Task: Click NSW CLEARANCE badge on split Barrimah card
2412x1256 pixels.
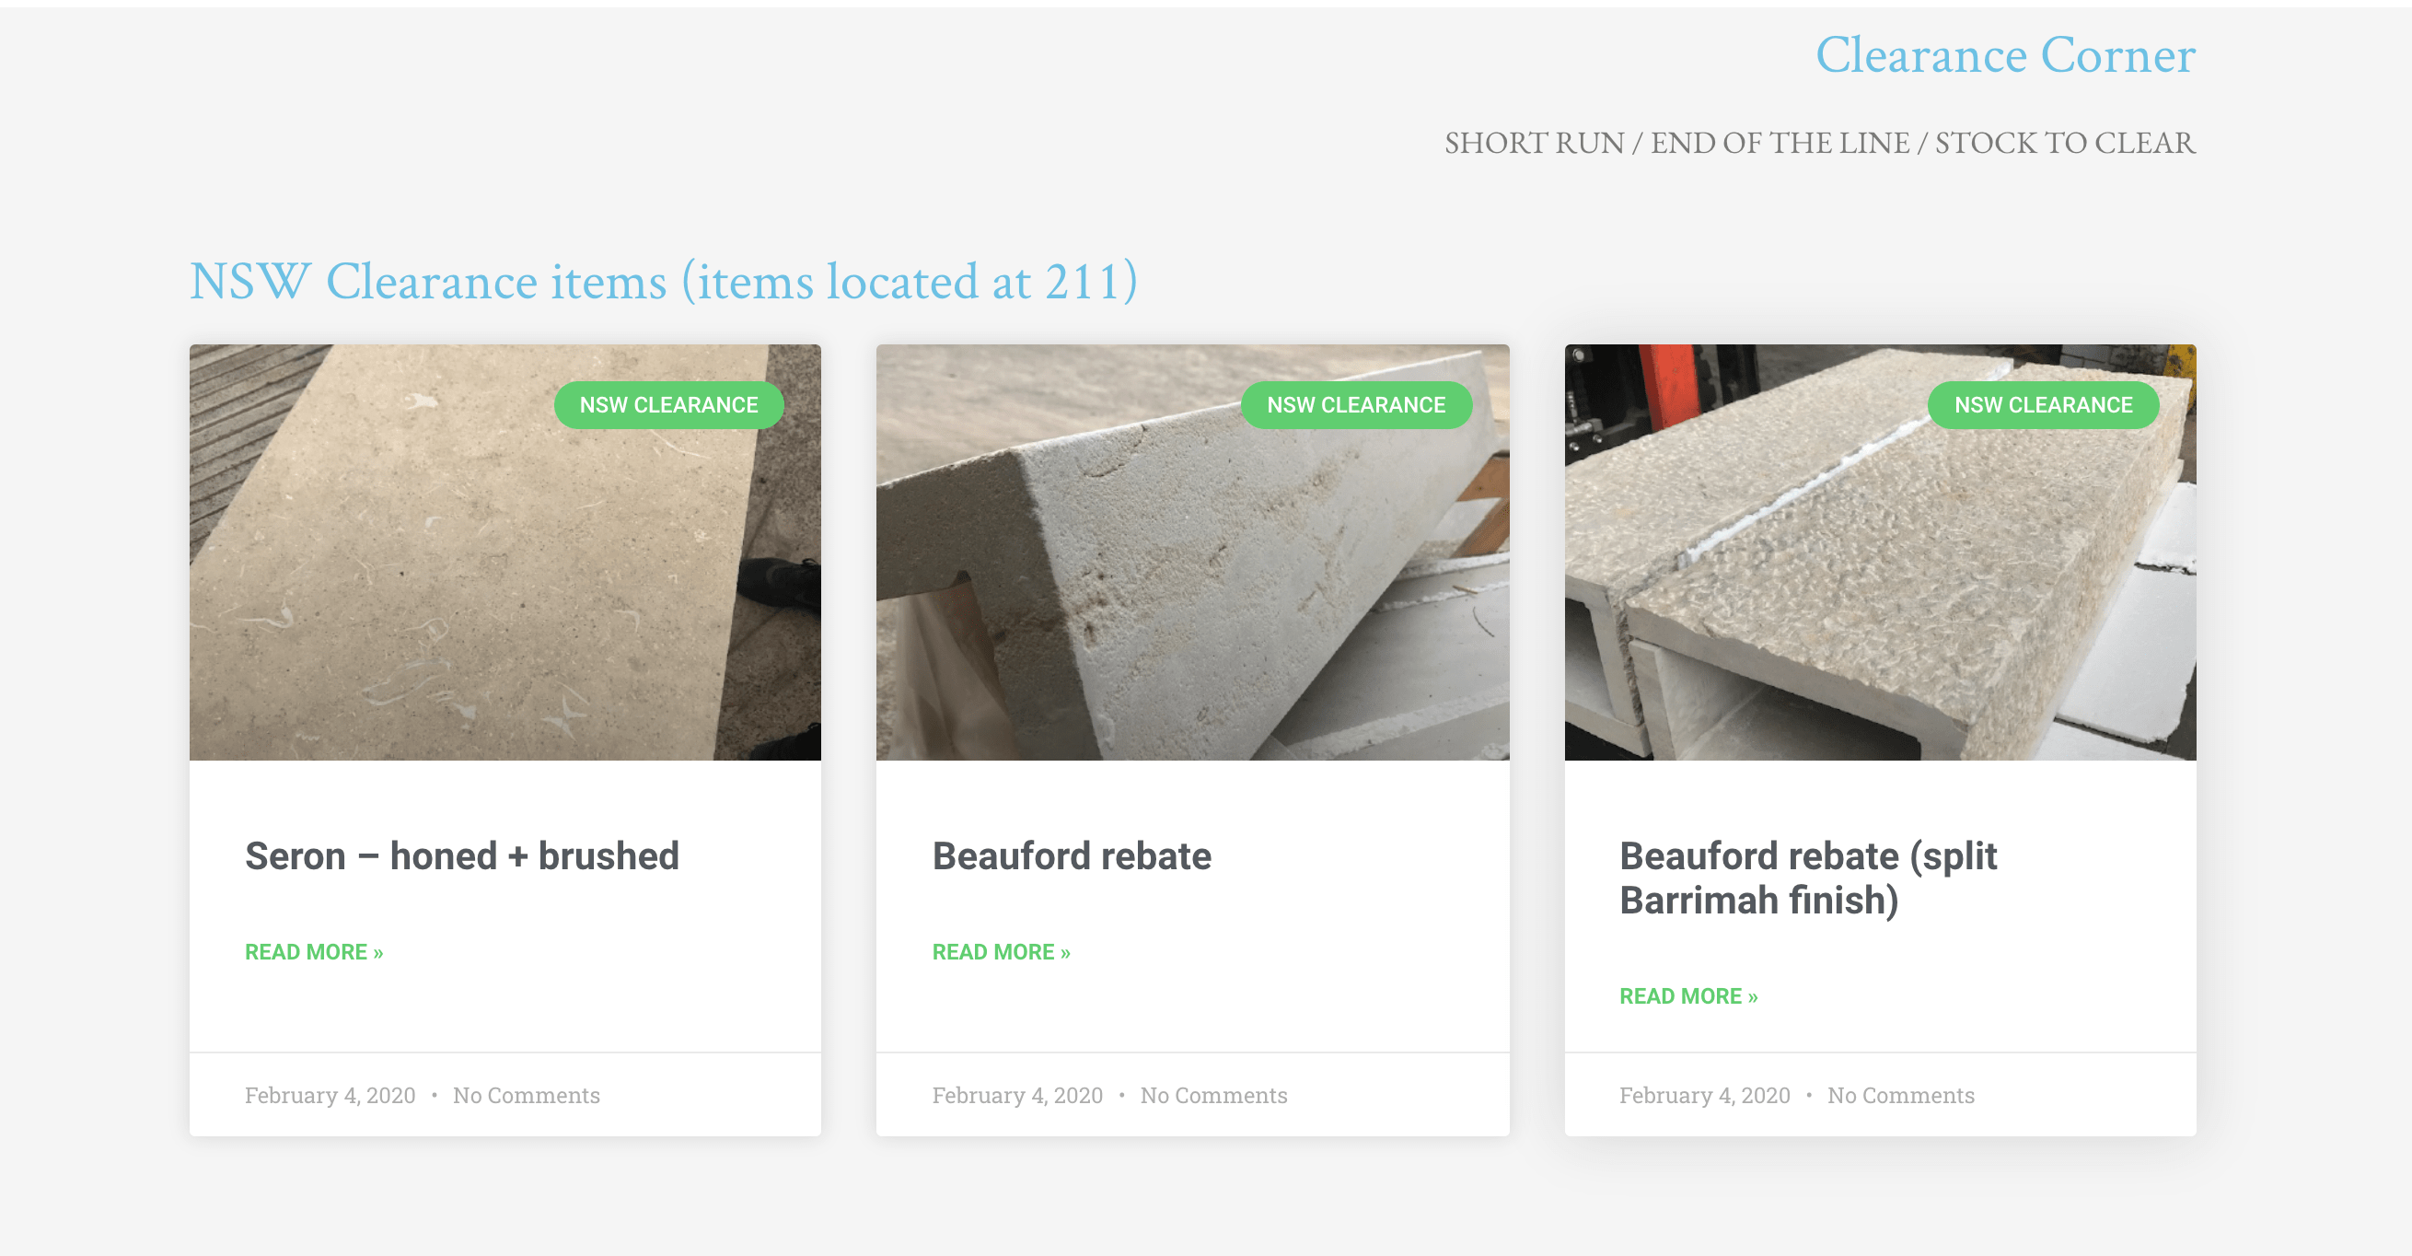Action: click(x=2043, y=404)
